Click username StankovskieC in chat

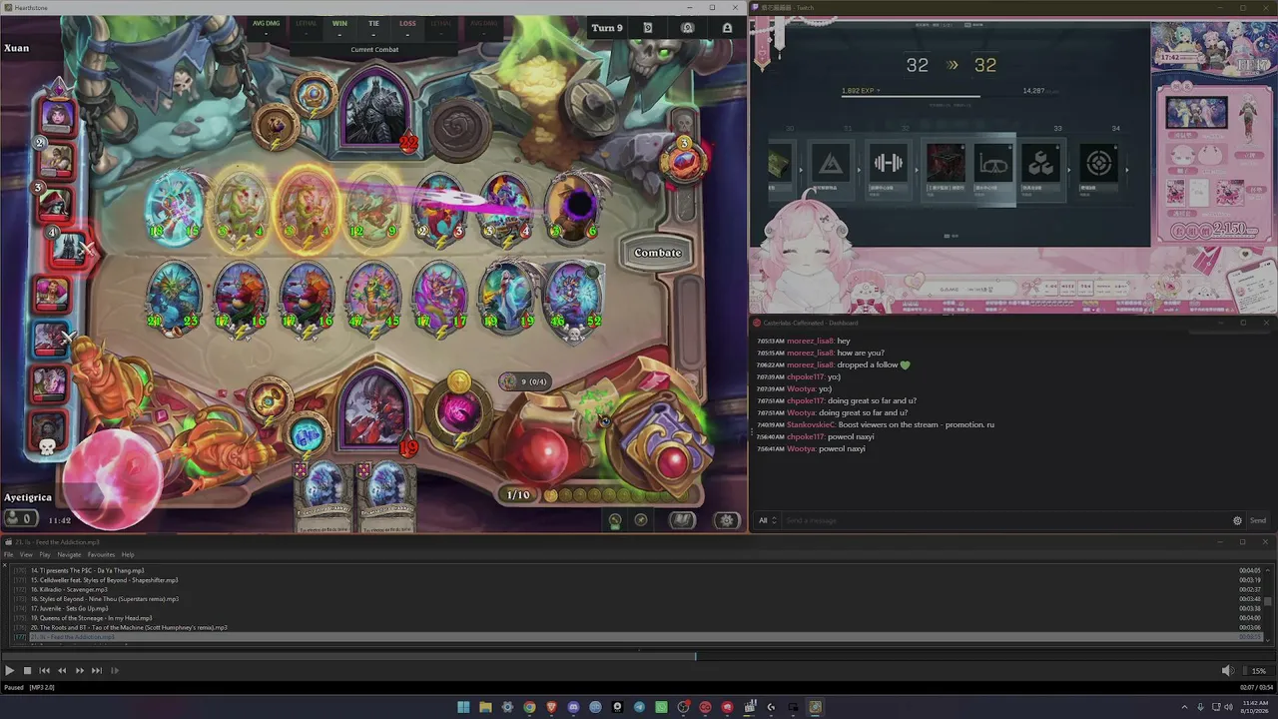click(x=810, y=425)
